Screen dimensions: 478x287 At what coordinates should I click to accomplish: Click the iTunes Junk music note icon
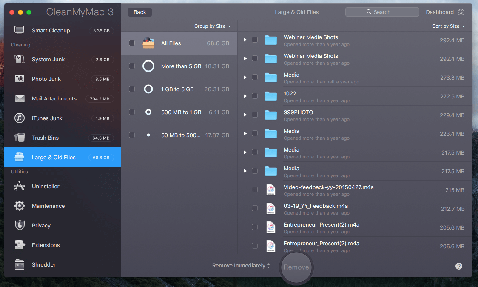(20, 118)
